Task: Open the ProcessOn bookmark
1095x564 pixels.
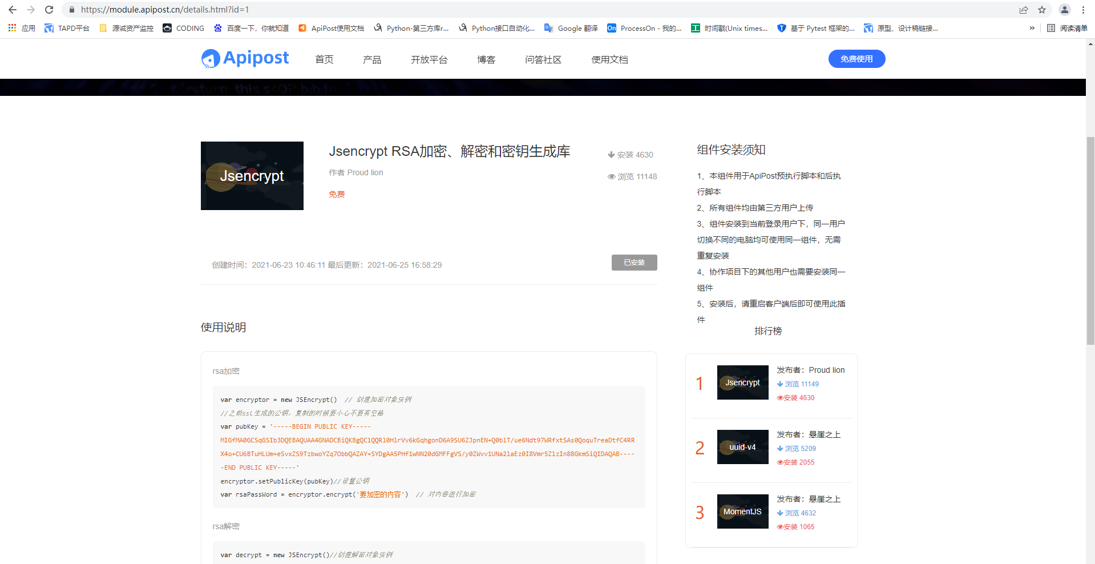Action: (x=644, y=28)
